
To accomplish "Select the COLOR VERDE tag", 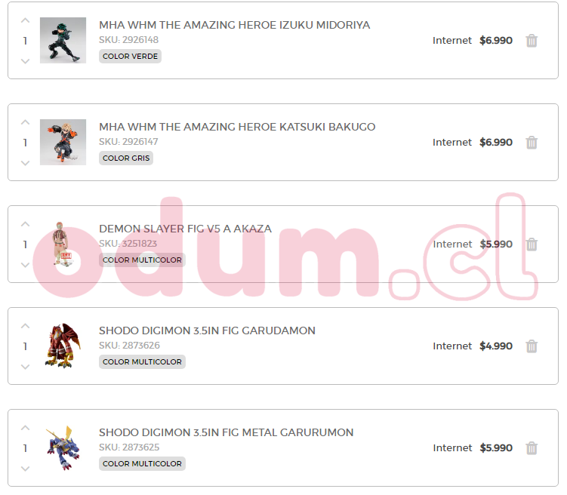I will 130,57.
